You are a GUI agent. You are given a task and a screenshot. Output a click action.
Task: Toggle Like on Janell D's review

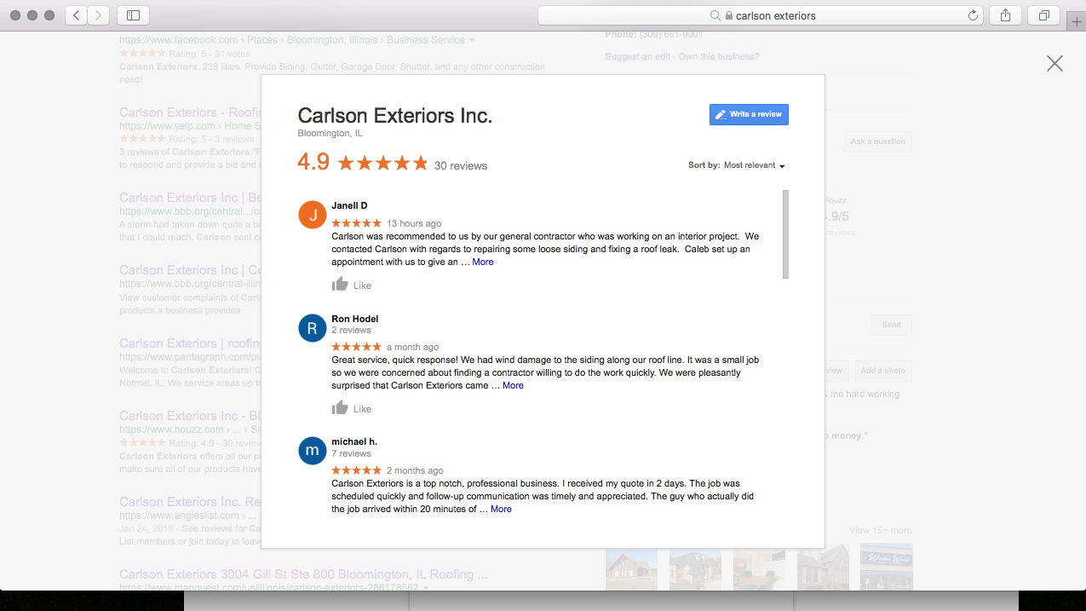340,284
